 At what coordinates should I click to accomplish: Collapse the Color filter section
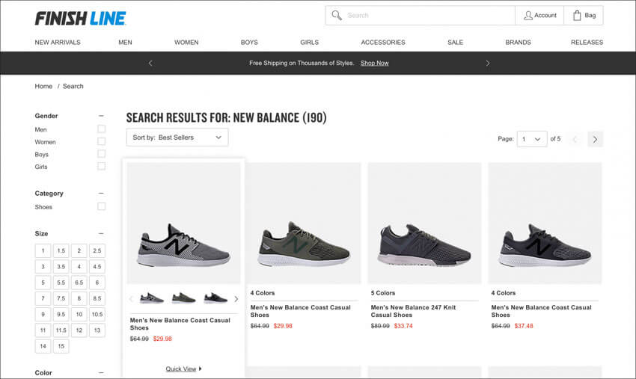point(101,372)
